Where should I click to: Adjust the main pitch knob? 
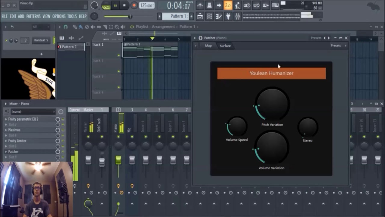point(94,16)
